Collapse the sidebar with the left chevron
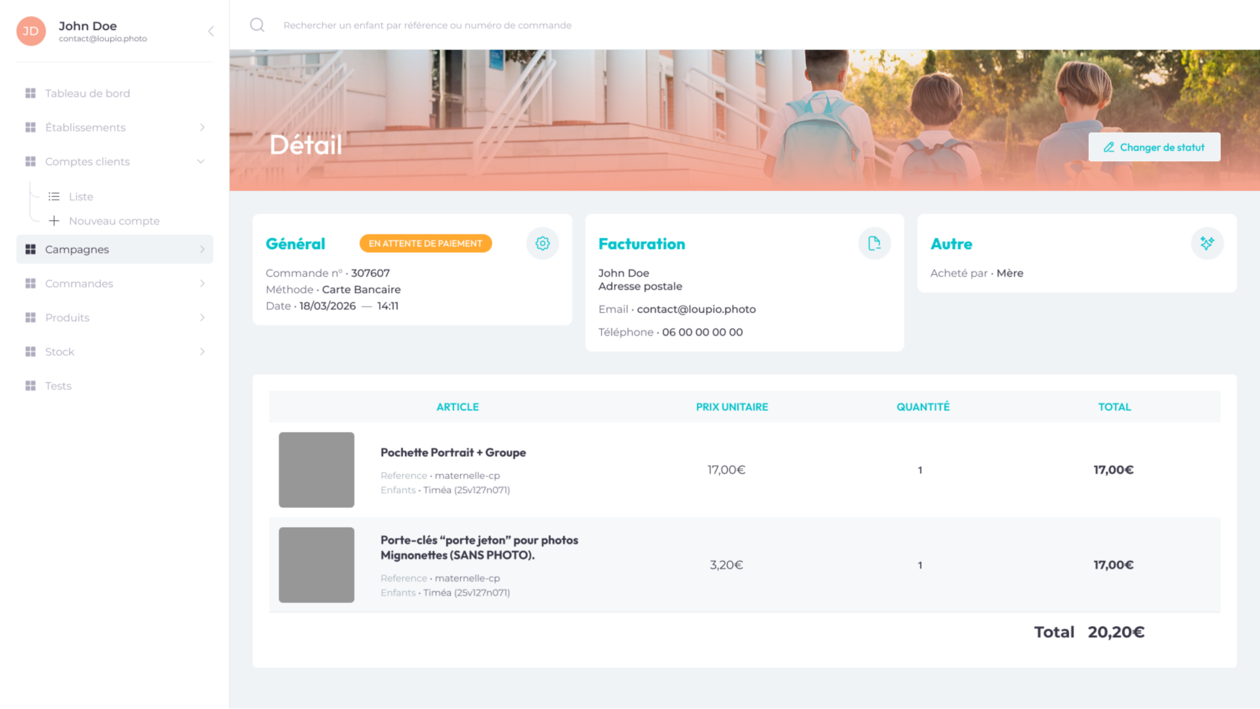 [211, 31]
